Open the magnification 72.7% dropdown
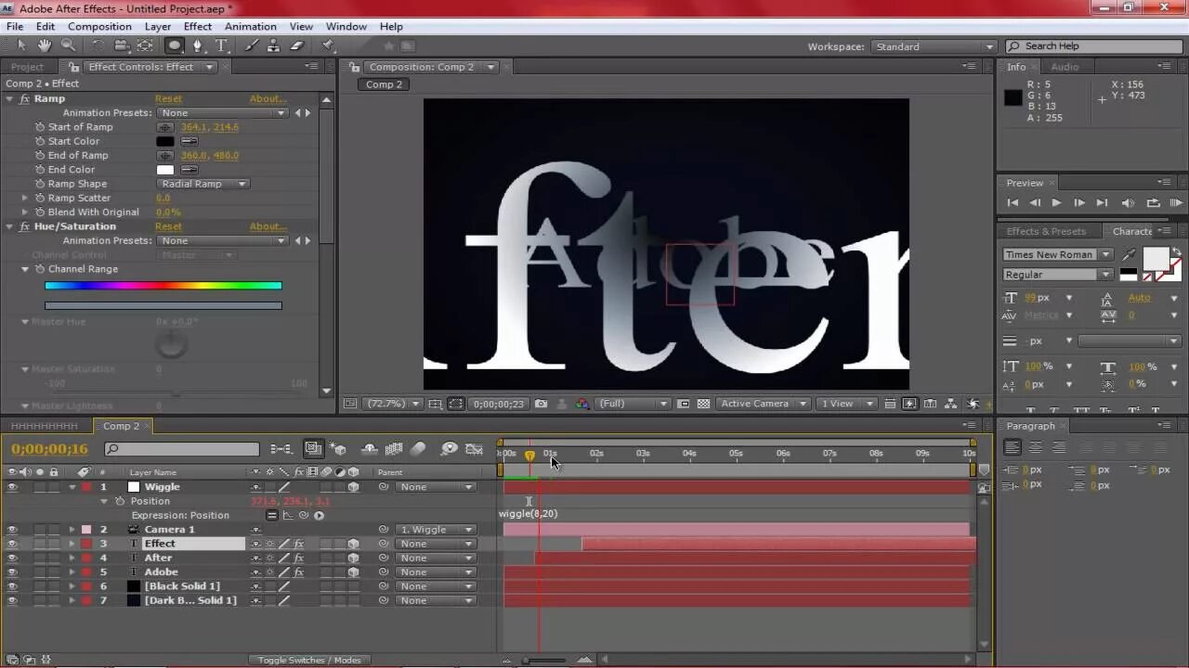The height and width of the screenshot is (668, 1189). coord(393,404)
